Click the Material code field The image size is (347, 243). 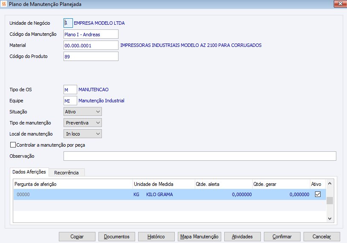click(91, 45)
